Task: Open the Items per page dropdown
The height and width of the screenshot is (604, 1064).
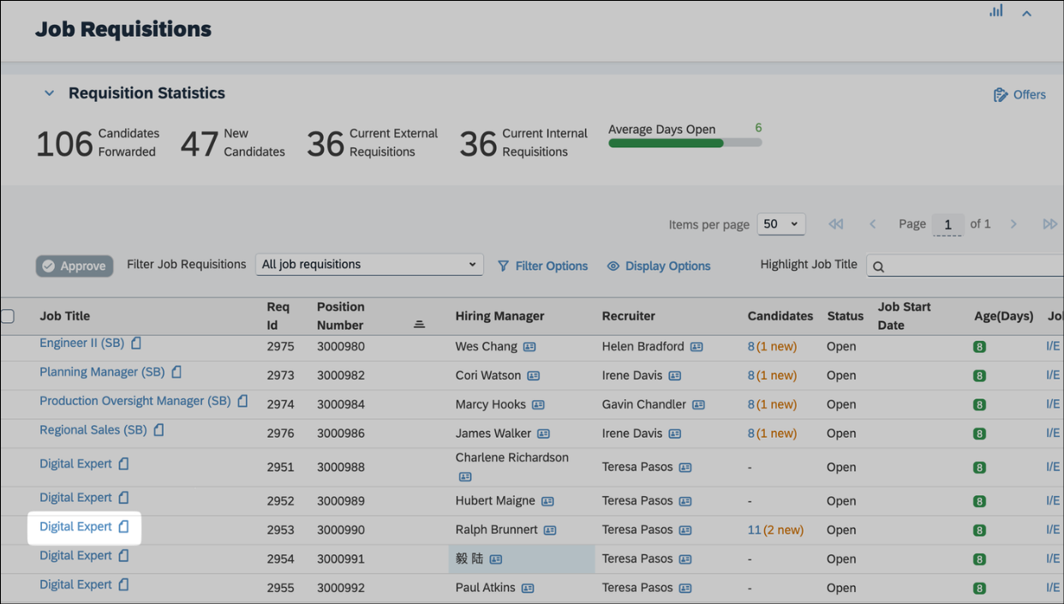Action: 781,224
